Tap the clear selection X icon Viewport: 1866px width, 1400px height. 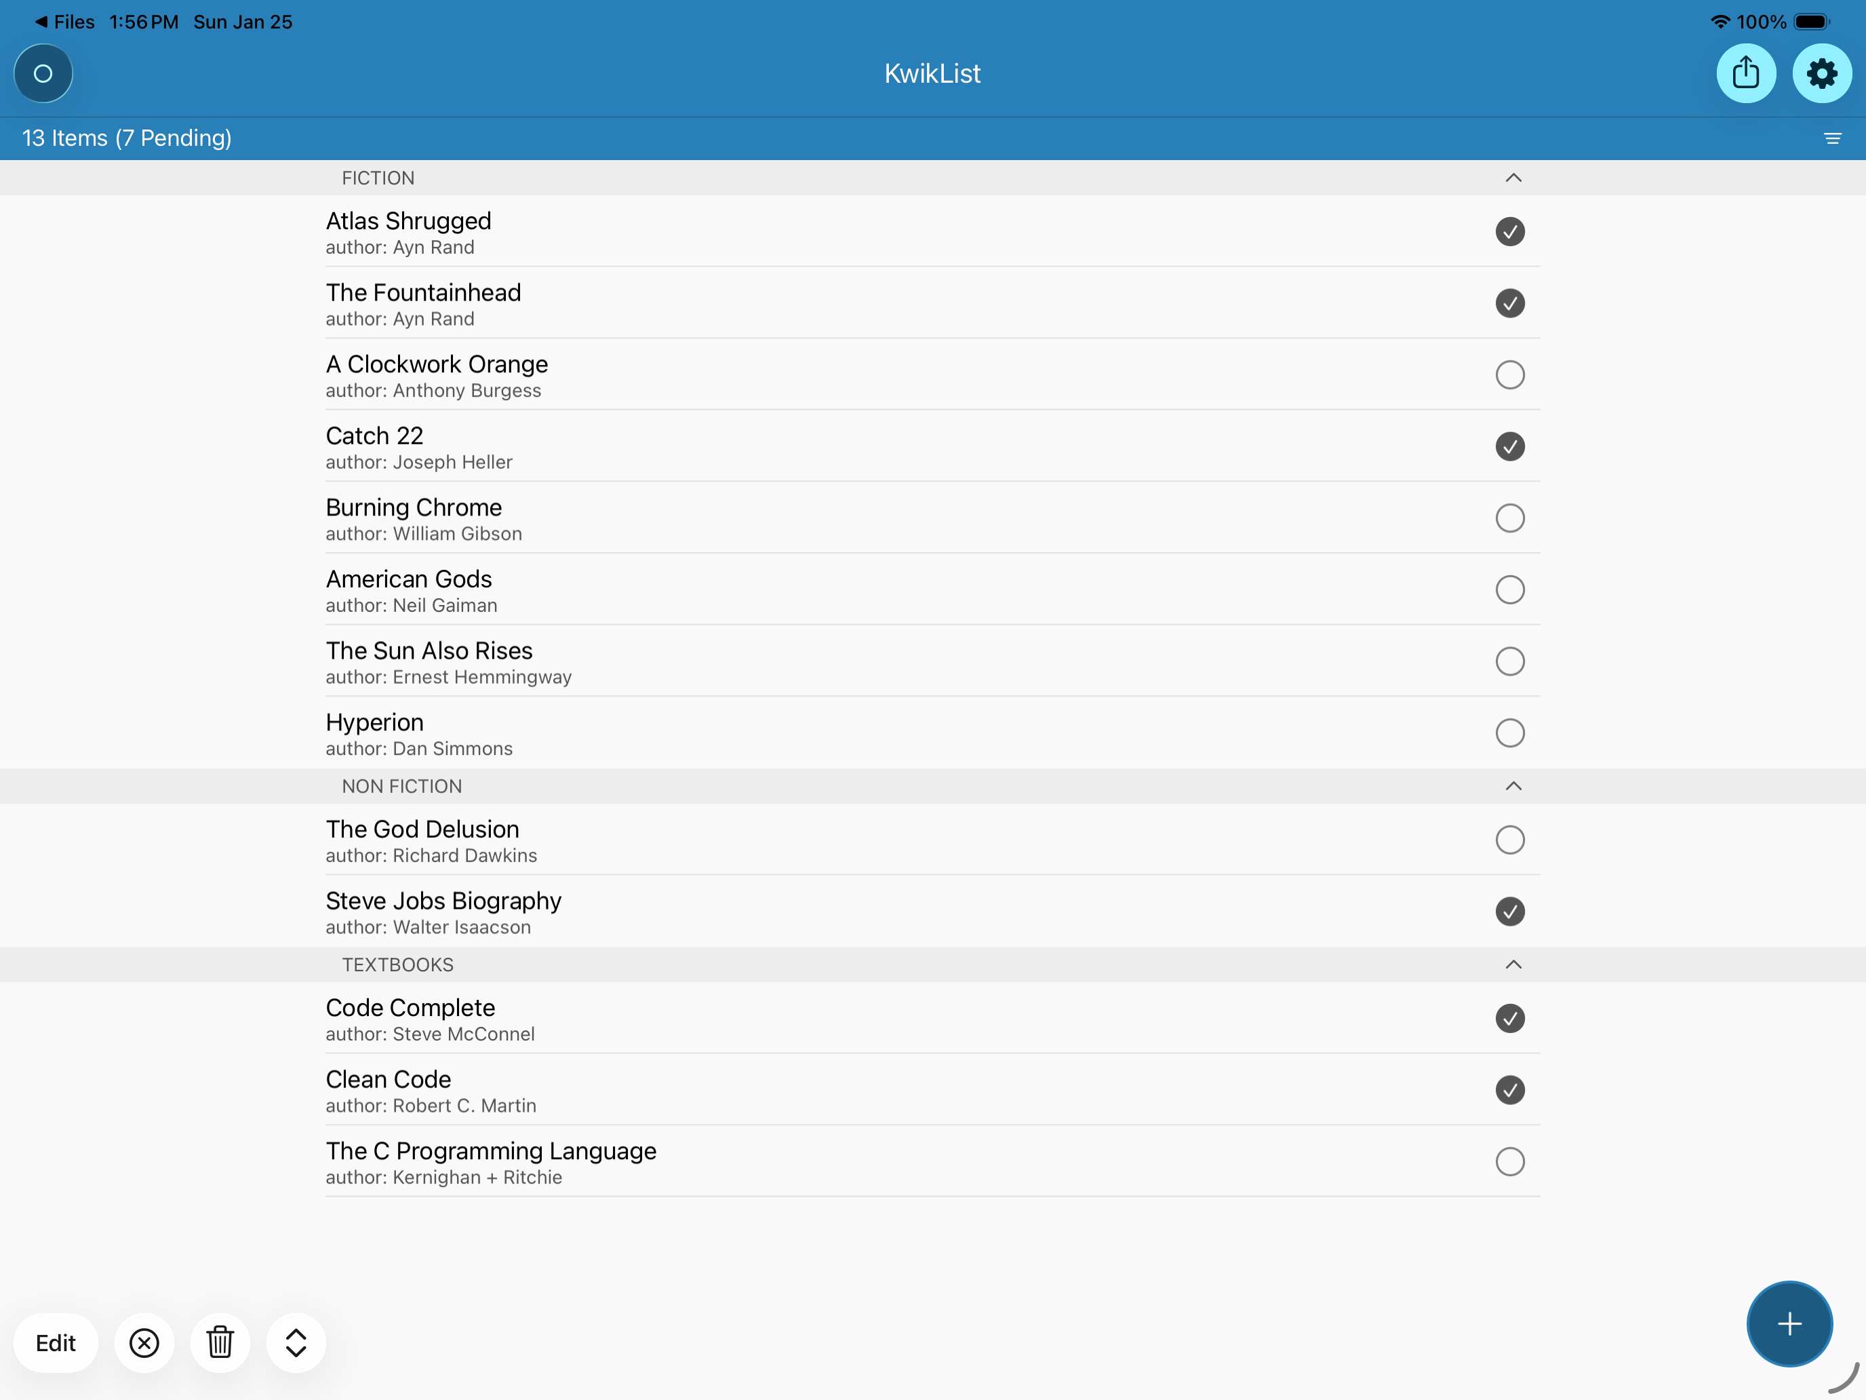point(144,1342)
